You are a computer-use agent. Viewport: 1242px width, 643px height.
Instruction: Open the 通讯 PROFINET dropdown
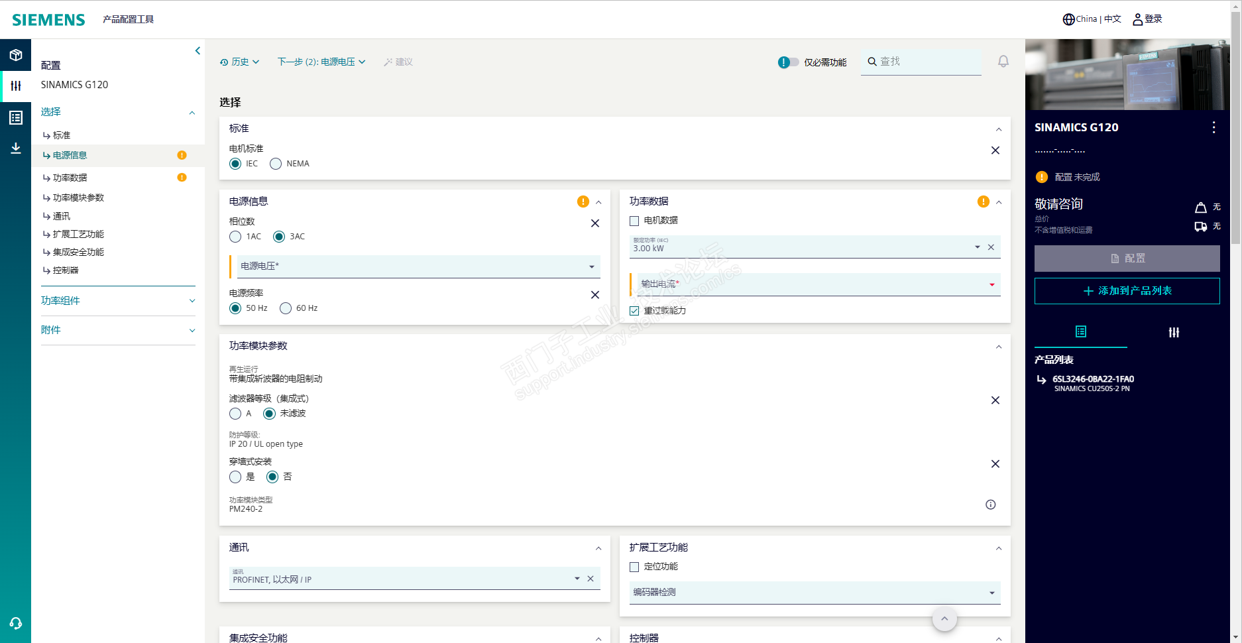tap(577, 579)
